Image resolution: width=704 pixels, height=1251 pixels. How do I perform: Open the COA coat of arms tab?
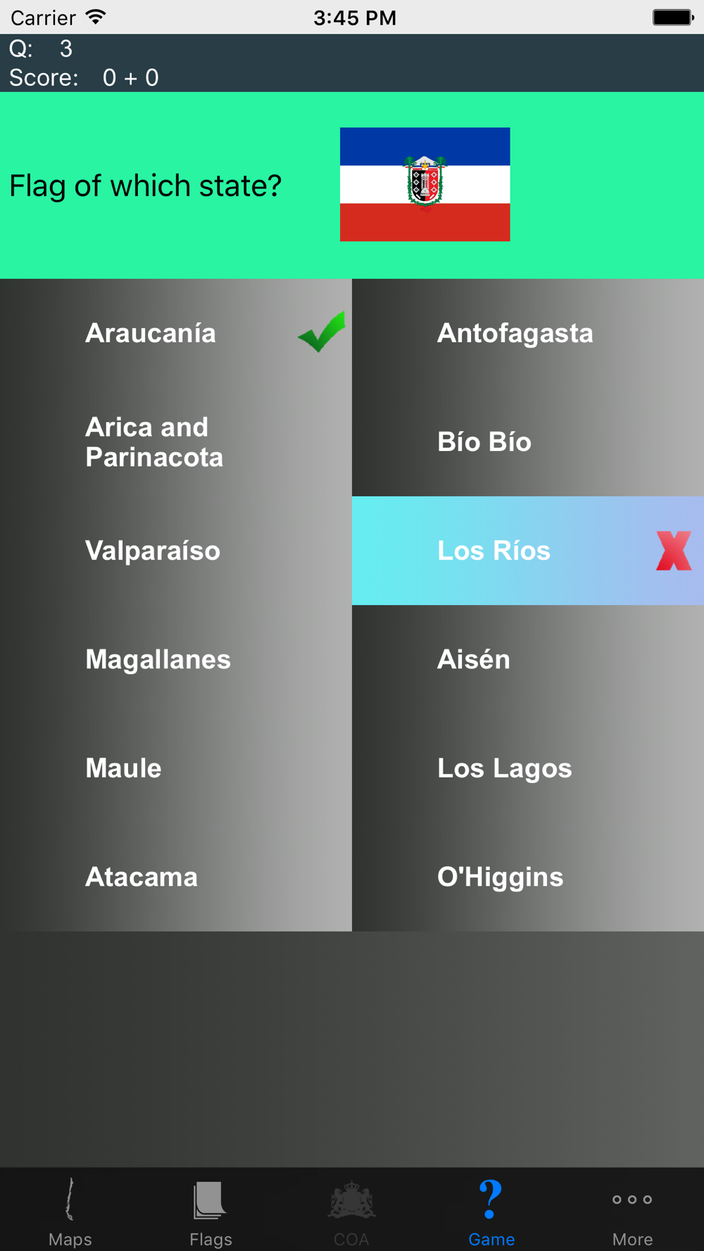pyautogui.click(x=351, y=1210)
